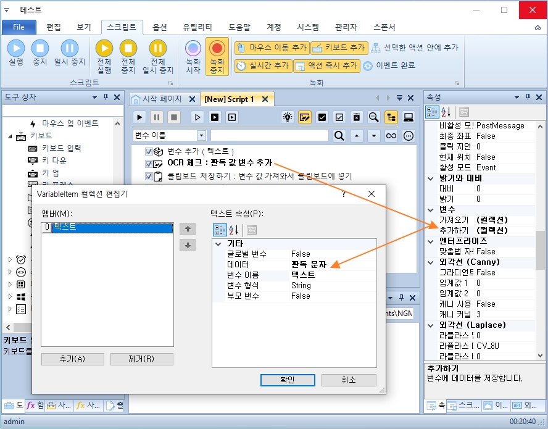
Task: Click the 중지 stop icon in ribbon
Action: 40,48
